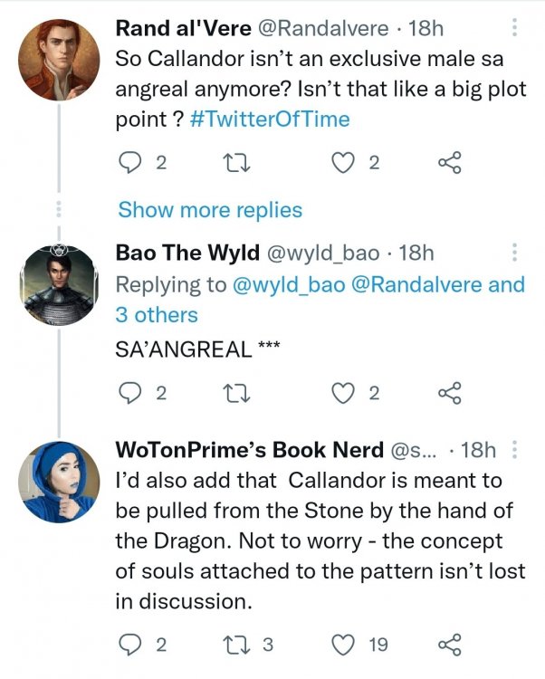Retweet Rand al'Vere's tweet
The height and width of the screenshot is (679, 545).
coord(243,163)
